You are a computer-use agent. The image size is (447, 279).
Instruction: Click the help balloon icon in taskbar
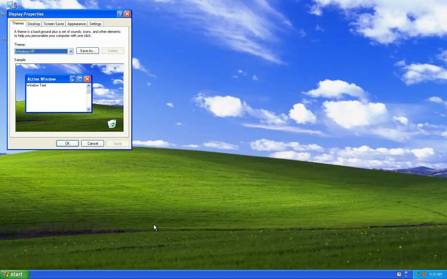(399, 274)
